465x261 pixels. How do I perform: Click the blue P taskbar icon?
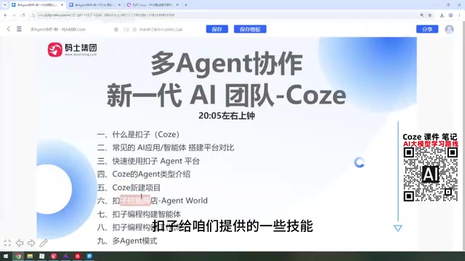click(89, 256)
